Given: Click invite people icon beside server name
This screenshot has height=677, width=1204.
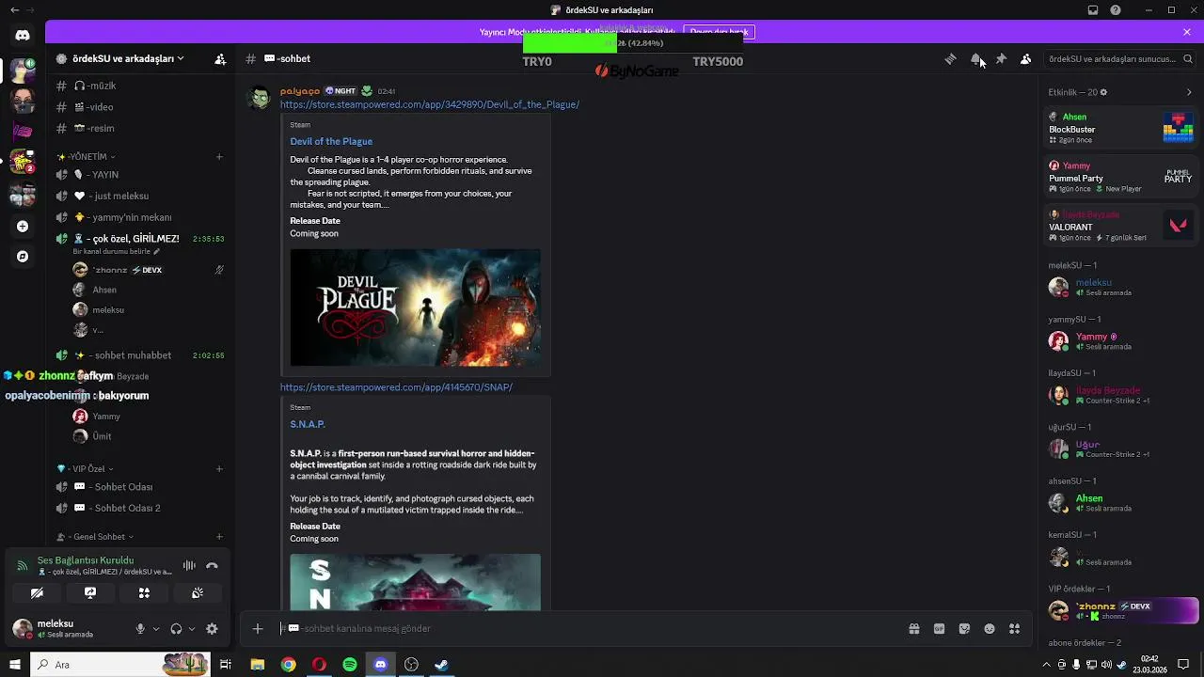Looking at the screenshot, I should (220, 58).
